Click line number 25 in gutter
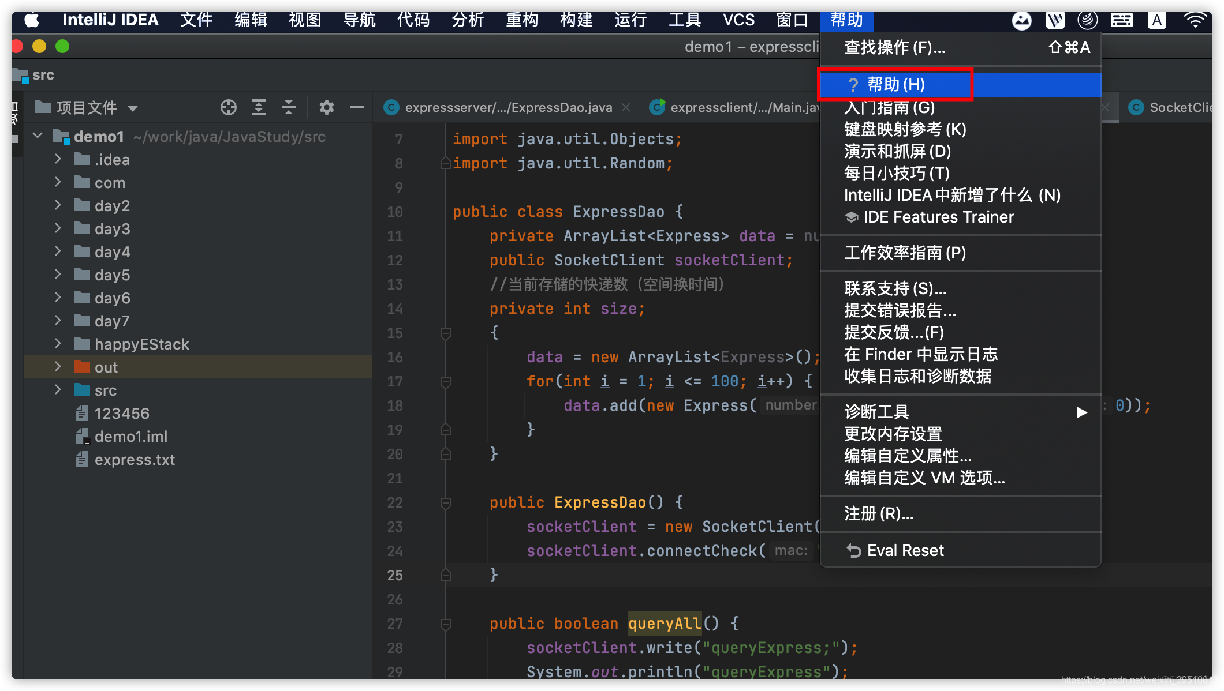Image resolution: width=1224 pixels, height=691 pixels. click(395, 575)
